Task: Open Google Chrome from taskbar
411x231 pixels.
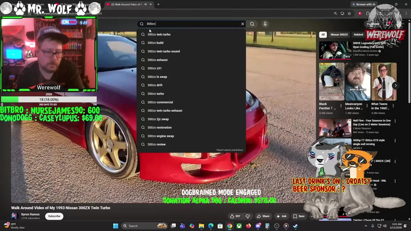Action: 230,226
